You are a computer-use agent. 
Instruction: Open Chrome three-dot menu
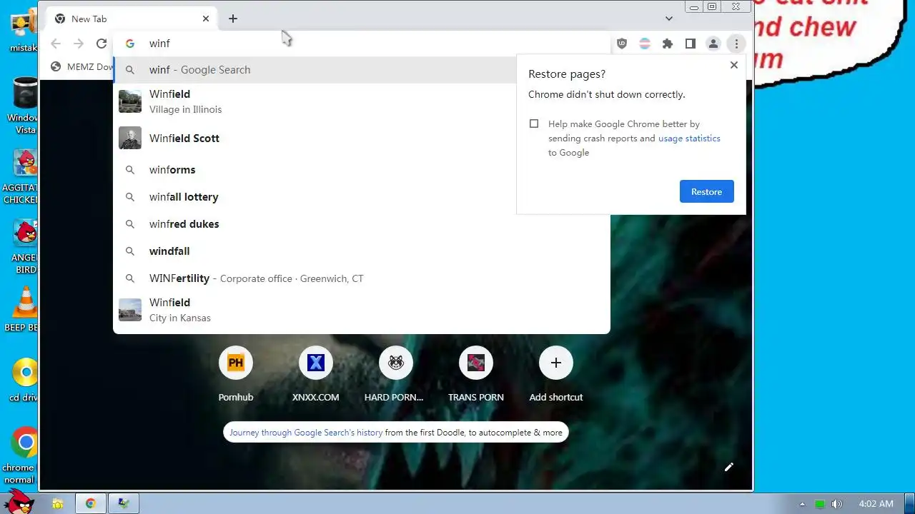(736, 44)
